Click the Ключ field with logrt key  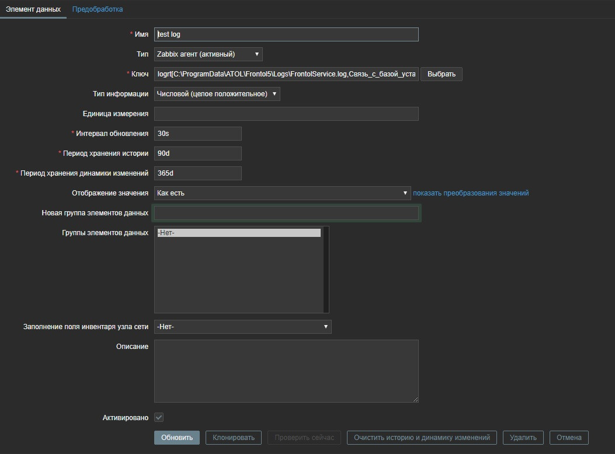pyautogui.click(x=286, y=74)
